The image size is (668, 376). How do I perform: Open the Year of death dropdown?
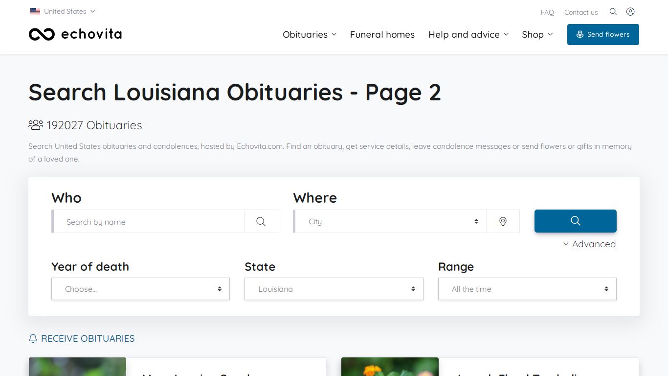140,289
